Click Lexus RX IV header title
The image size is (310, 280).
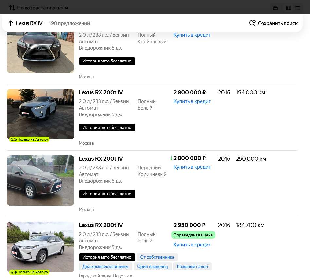[x=29, y=23]
